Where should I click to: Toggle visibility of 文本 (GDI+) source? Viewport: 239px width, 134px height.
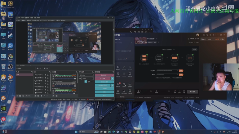45,75
